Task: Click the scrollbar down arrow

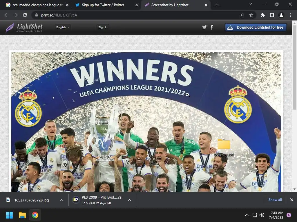Action: tap(294, 189)
